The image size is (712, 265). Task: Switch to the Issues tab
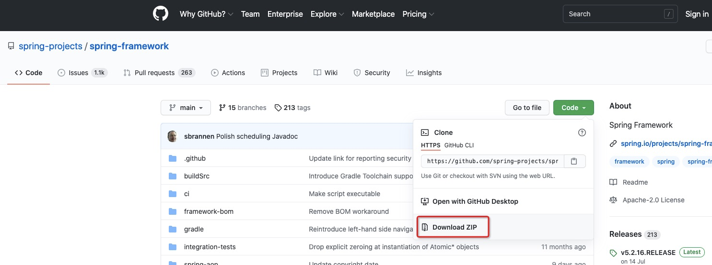click(x=82, y=73)
